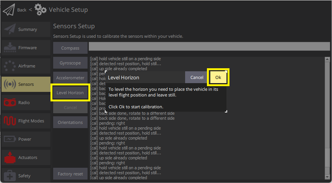Open the Orientations settings
Screen dimensions: 332x183
[x=70, y=122]
